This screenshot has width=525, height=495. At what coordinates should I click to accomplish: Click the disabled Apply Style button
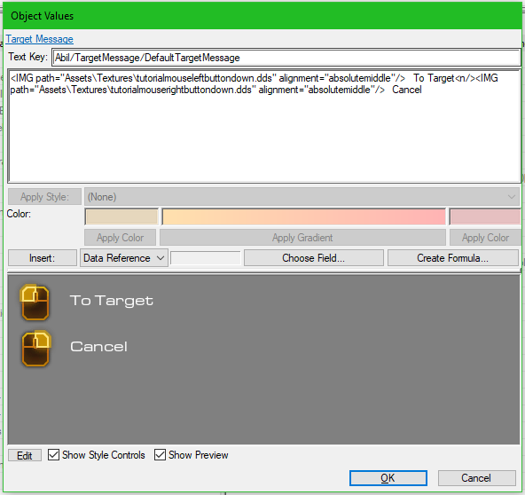44,197
